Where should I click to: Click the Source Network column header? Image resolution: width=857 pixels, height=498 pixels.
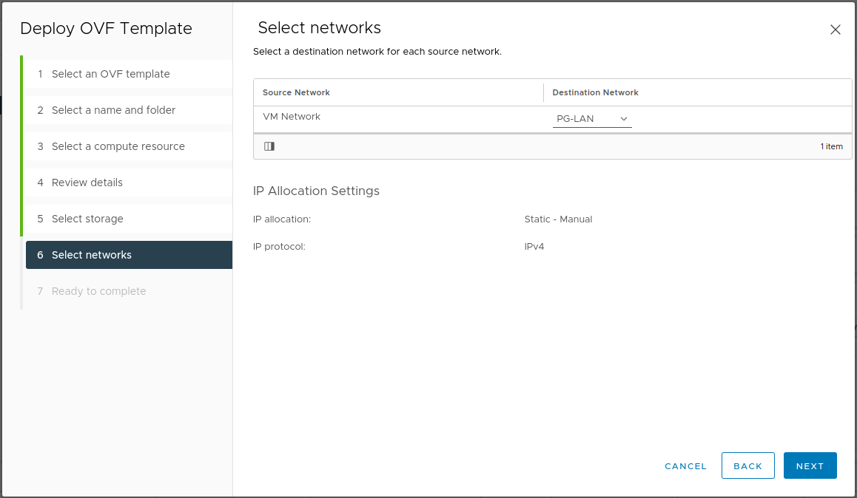click(296, 92)
